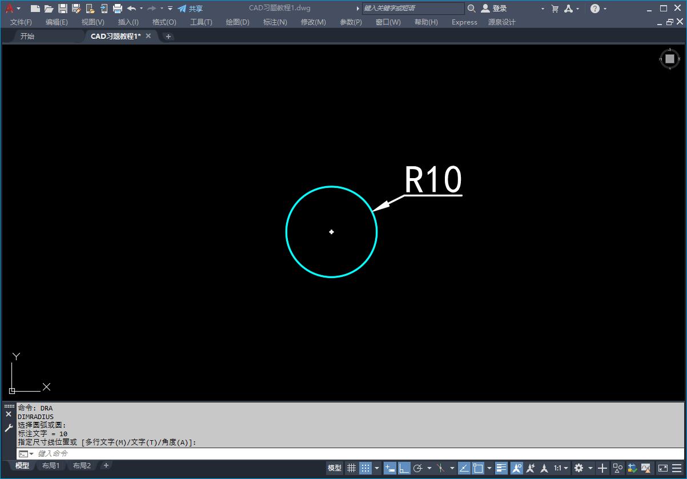Expand the redo history dropdown arrow
The width and height of the screenshot is (687, 479).
(162, 9)
